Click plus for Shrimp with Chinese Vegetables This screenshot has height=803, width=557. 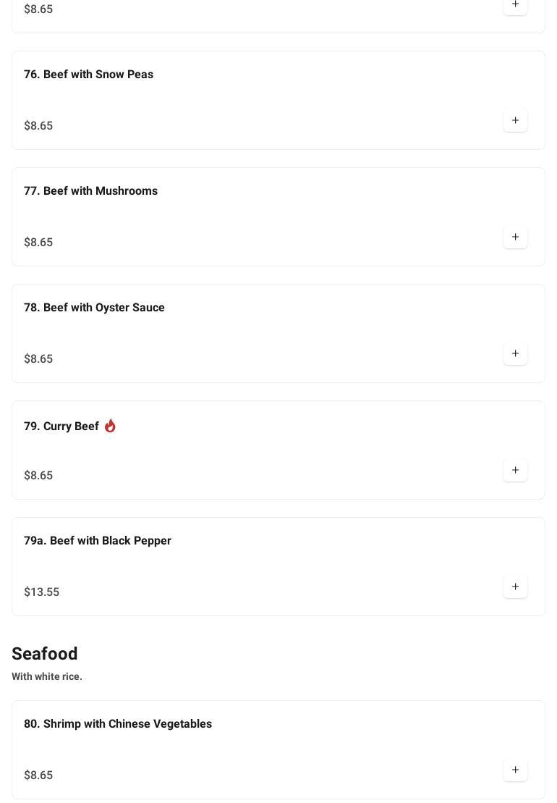[515, 770]
